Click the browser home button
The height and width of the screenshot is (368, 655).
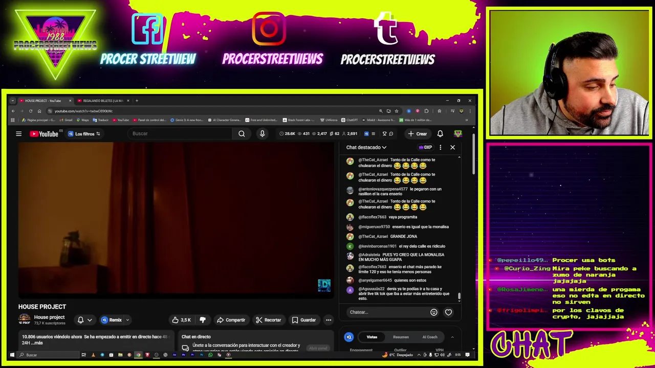click(x=39, y=111)
